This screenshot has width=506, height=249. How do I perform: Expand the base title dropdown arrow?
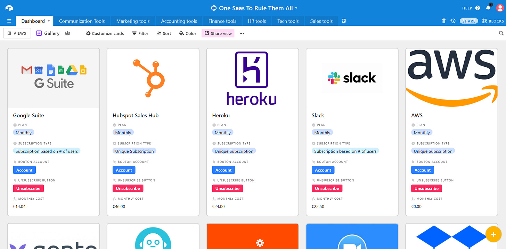click(x=296, y=8)
